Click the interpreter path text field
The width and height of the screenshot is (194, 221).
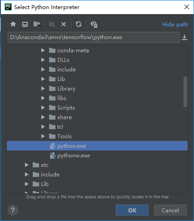click(94, 37)
